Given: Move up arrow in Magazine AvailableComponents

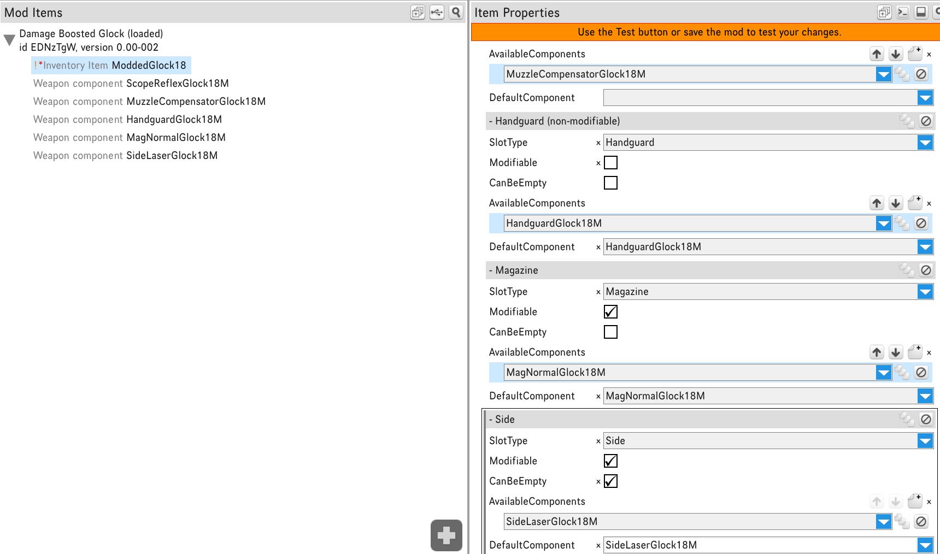Looking at the screenshot, I should pyautogui.click(x=877, y=352).
